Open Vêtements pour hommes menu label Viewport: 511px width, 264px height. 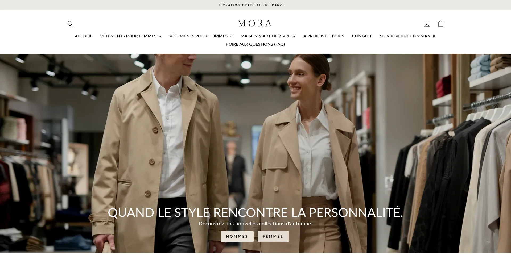click(199, 36)
